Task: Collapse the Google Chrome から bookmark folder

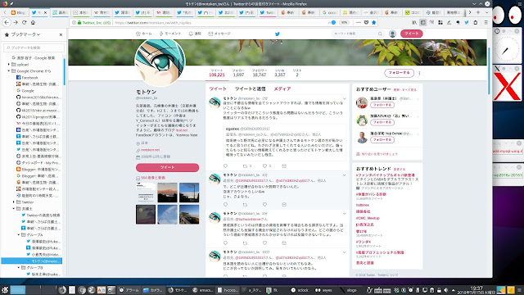Action: pyautogui.click(x=9, y=71)
